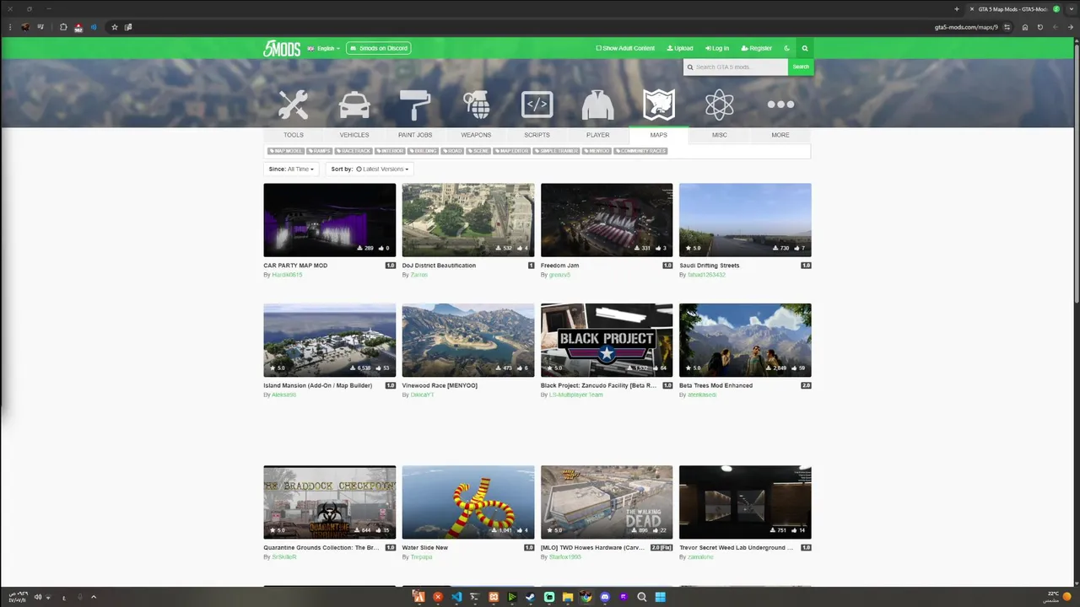Click the taskbar volume speaker icon
This screenshot has width=1080, height=607.
point(38,597)
